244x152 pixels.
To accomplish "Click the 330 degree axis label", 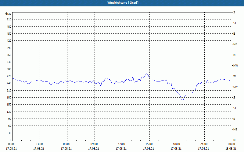I will point(9,62).
